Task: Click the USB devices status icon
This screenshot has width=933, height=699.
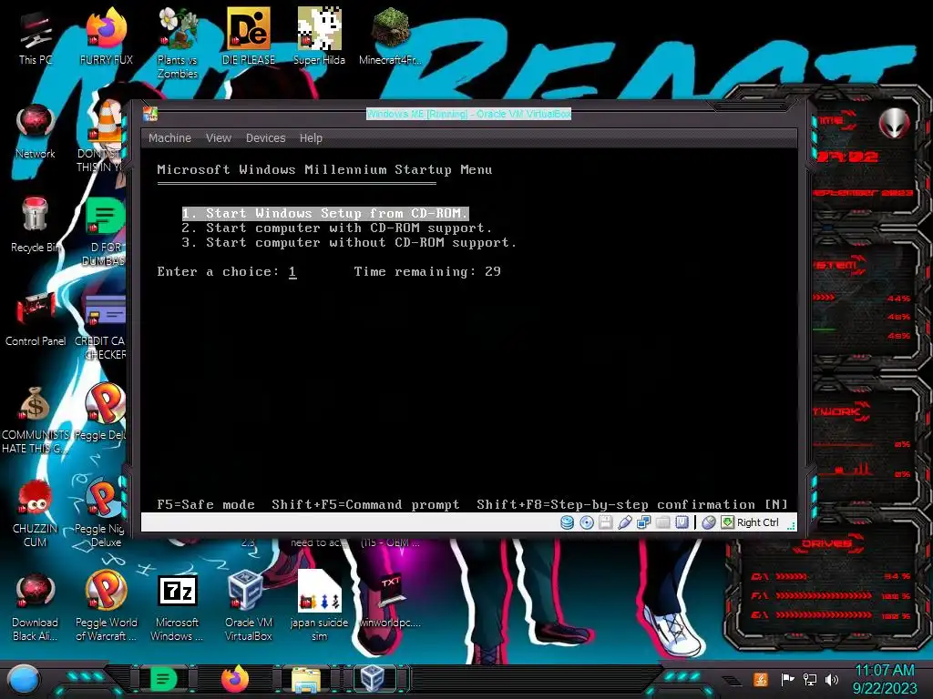Action: (x=625, y=522)
